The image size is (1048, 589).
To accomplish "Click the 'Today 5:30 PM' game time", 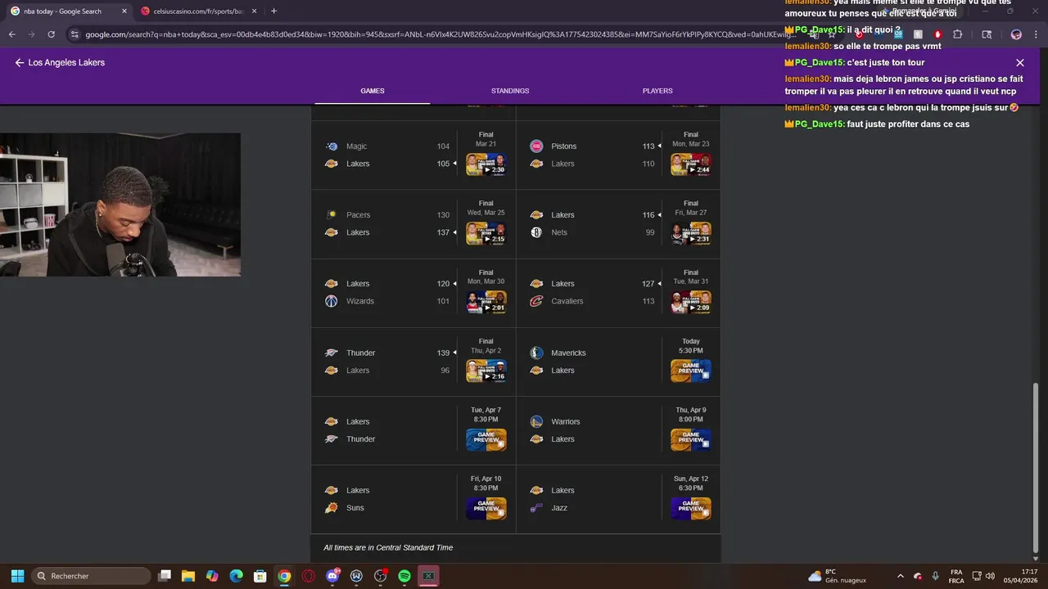I will [691, 346].
